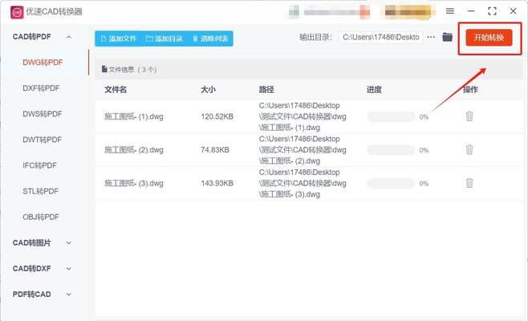Click the 文件名 column header

pyautogui.click(x=116, y=90)
